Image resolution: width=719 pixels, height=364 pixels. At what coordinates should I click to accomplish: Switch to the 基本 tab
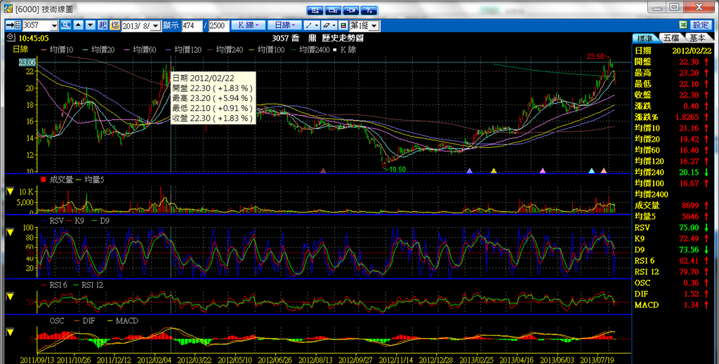697,38
